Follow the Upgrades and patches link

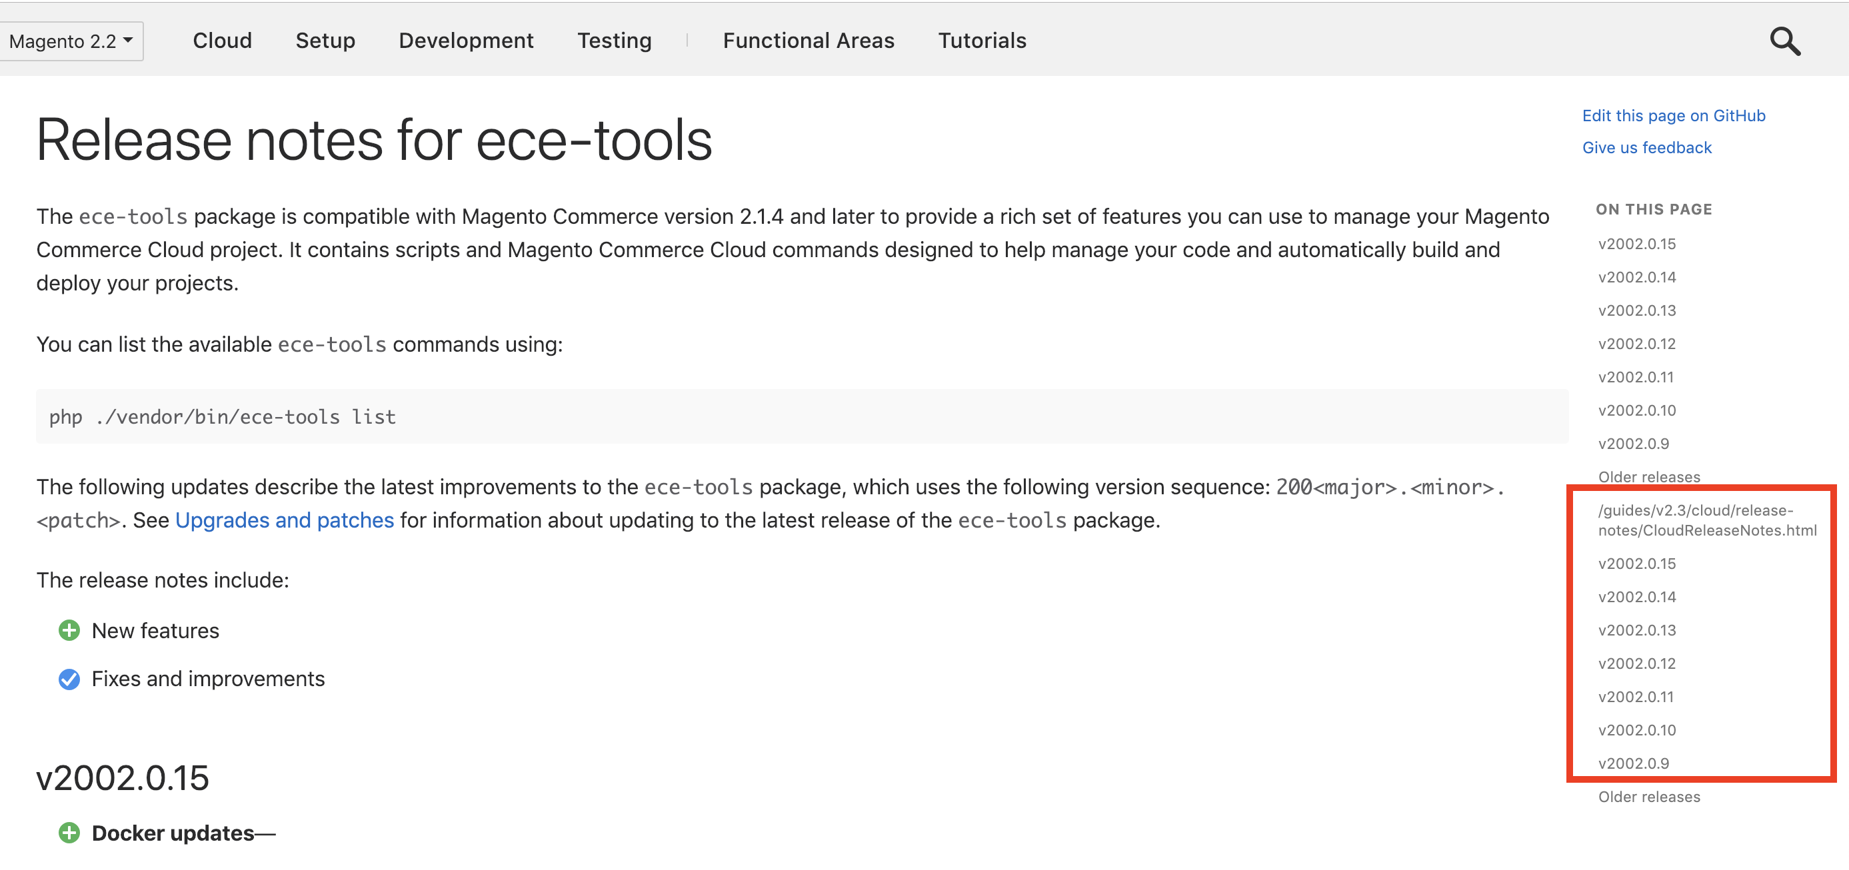pyautogui.click(x=284, y=520)
